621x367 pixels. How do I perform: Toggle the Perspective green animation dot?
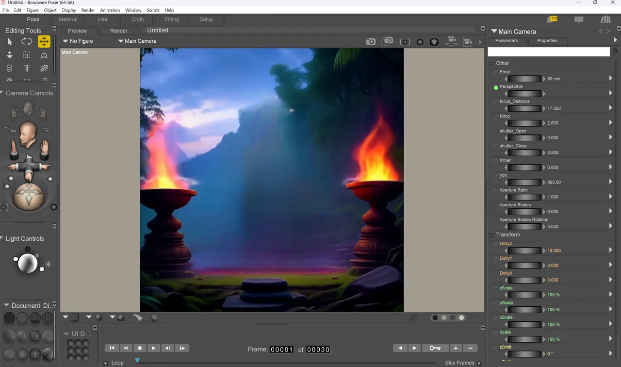(496, 88)
